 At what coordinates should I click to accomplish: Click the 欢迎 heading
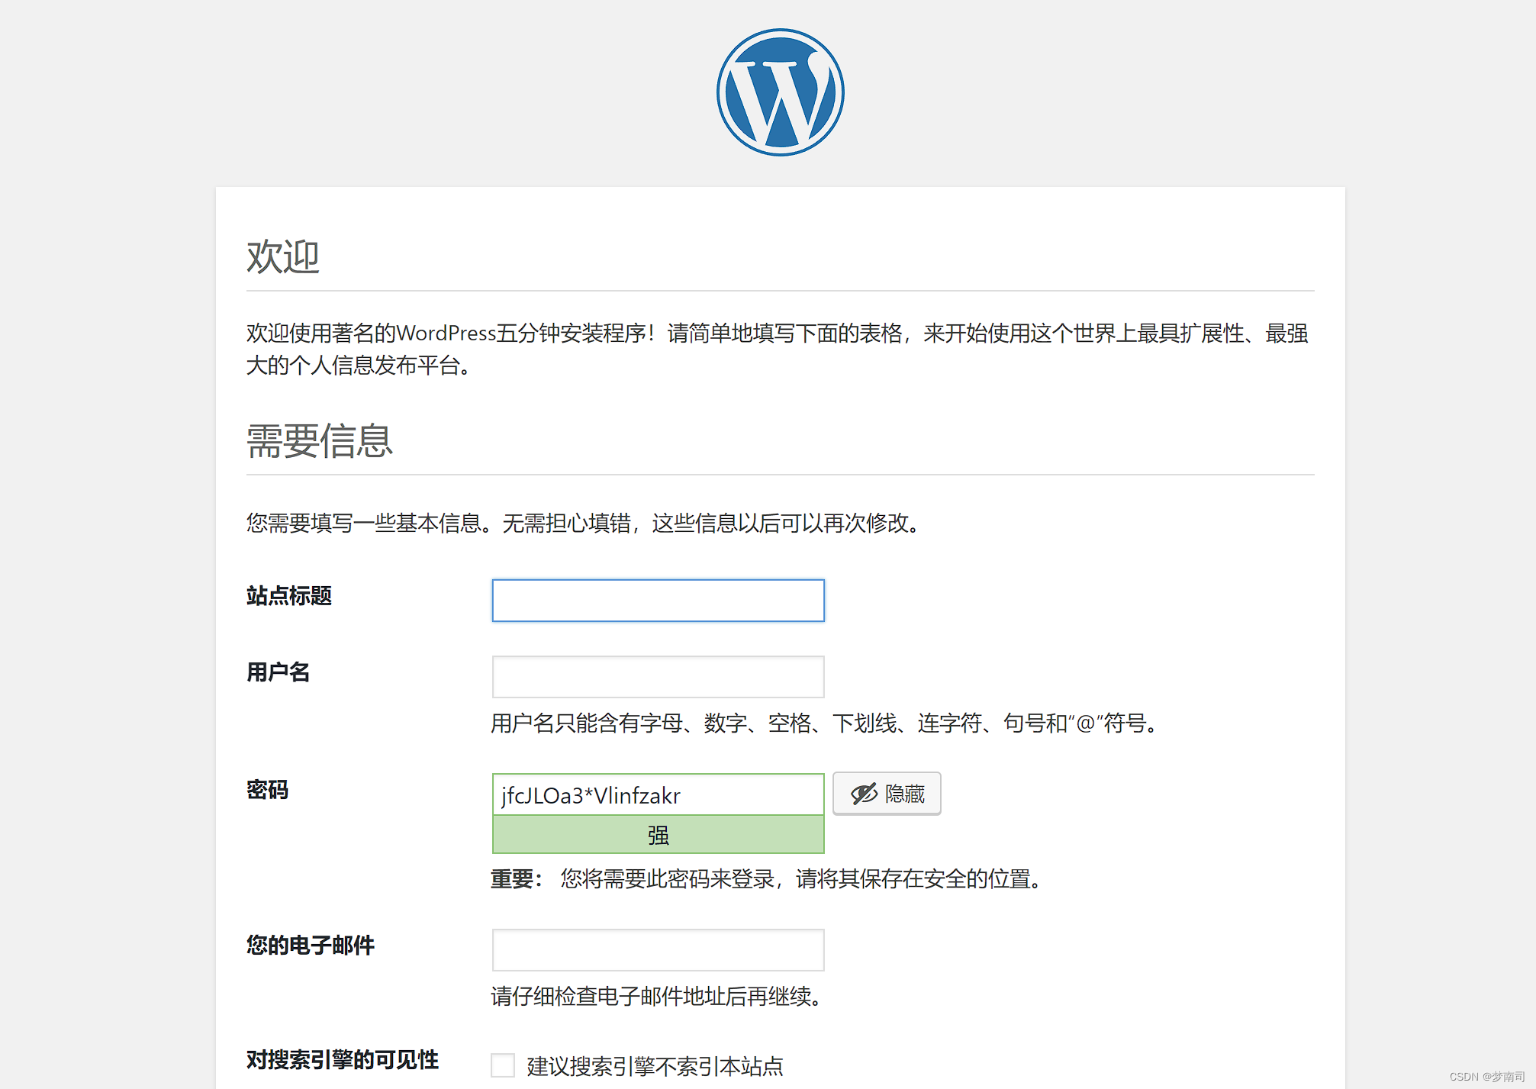pyautogui.click(x=283, y=256)
